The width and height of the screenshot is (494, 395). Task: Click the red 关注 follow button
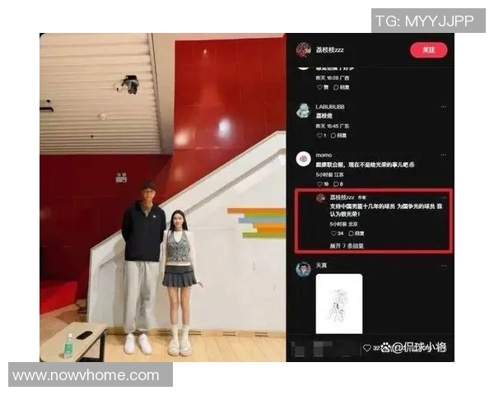point(428,50)
